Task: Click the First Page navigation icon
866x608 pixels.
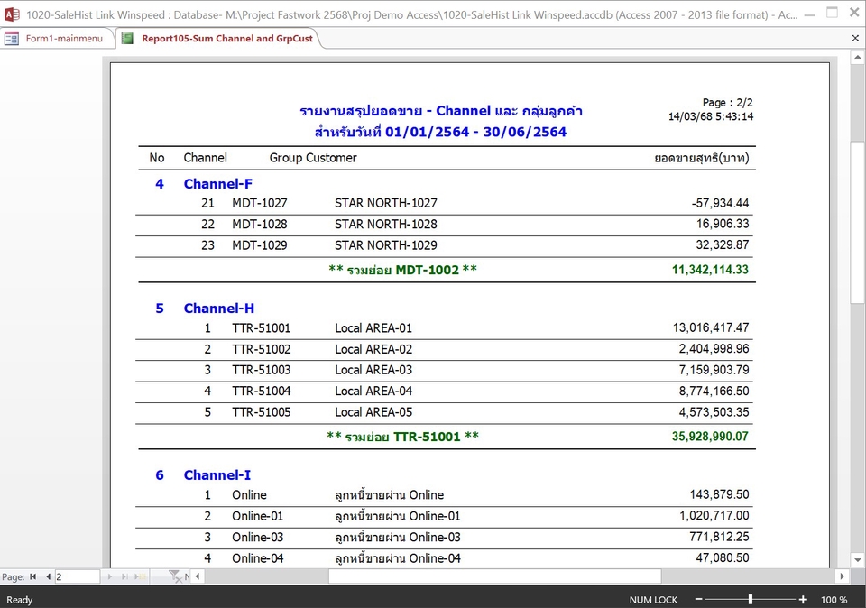Action: (x=32, y=576)
